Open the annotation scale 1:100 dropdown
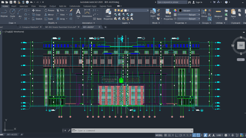 point(220,135)
